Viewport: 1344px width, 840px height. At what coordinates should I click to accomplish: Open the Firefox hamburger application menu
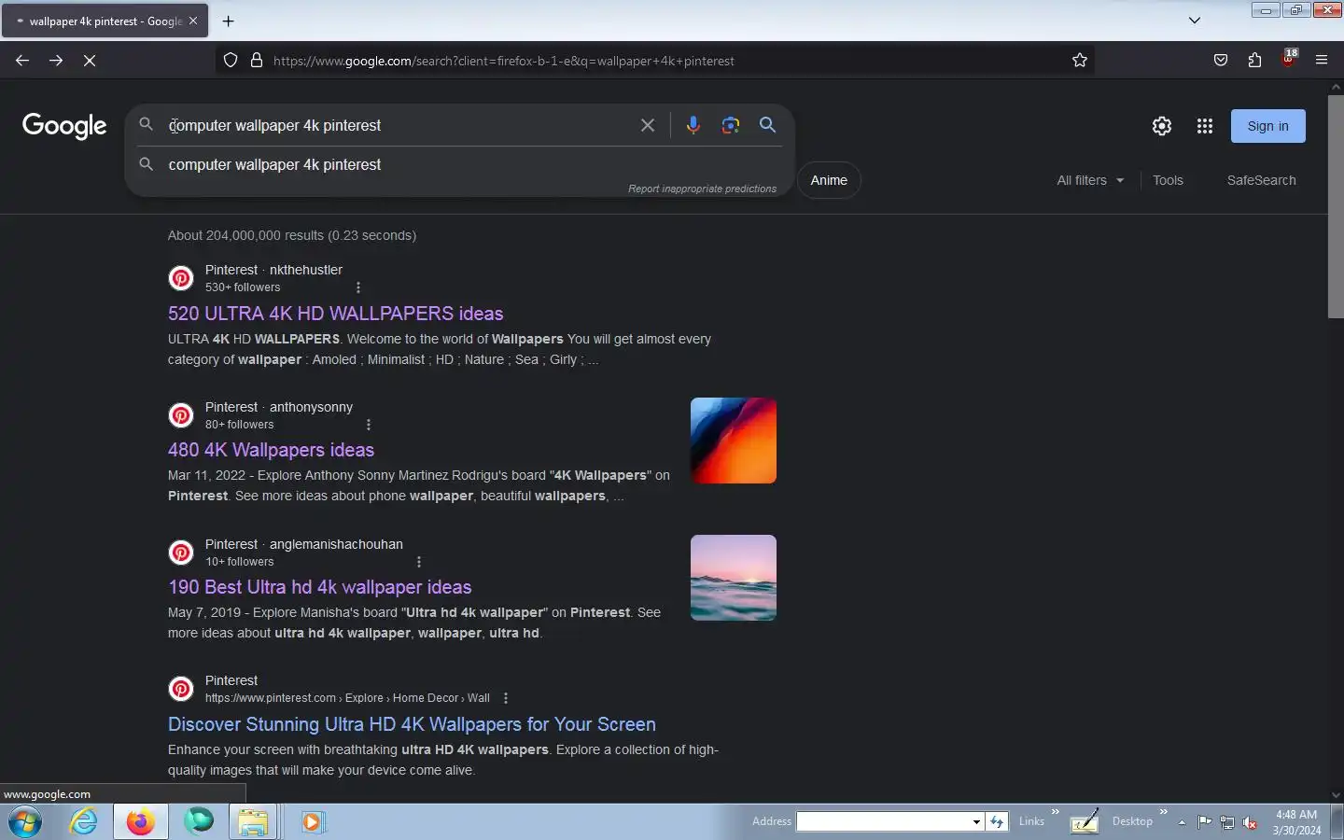point(1322,61)
